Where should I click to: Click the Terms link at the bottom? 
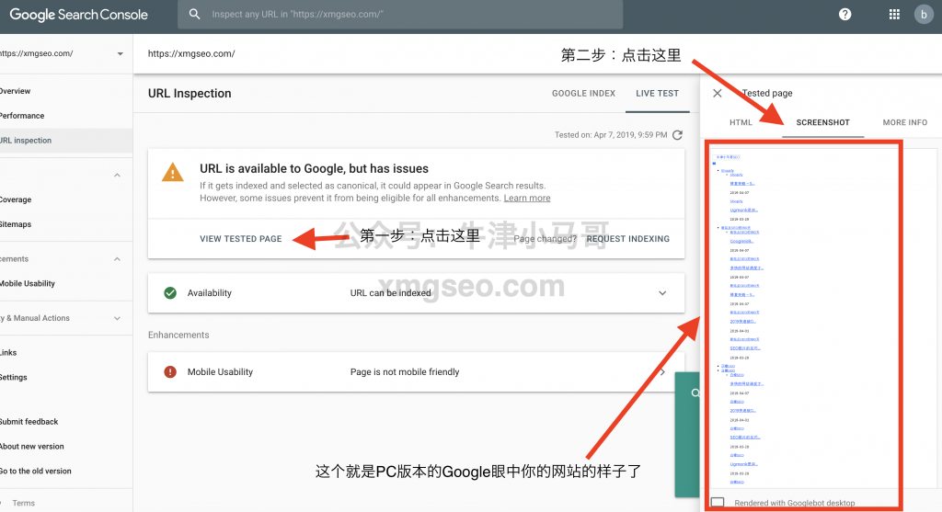tap(23, 503)
